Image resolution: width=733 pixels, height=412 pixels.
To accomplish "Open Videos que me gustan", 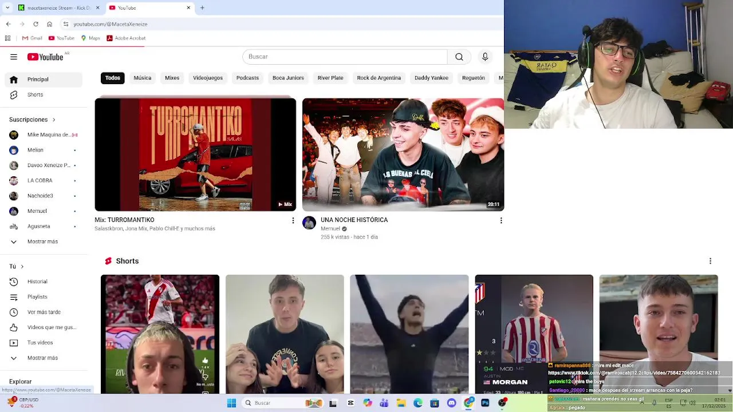I will click(44, 327).
